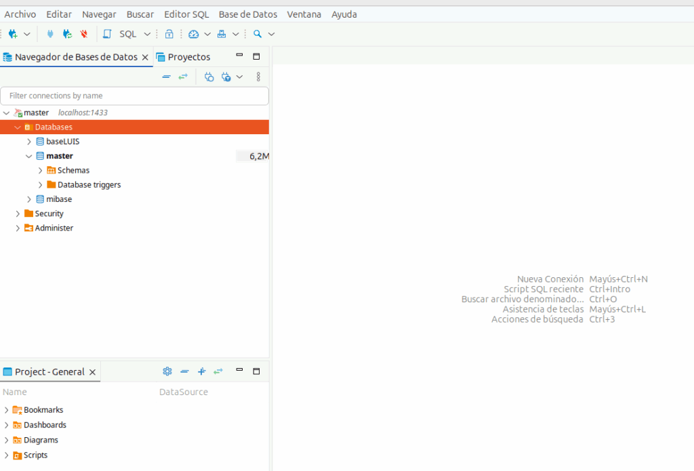Viewport: 694px width, 471px height.
Task: Open the Base de Datos menu
Action: [x=247, y=14]
